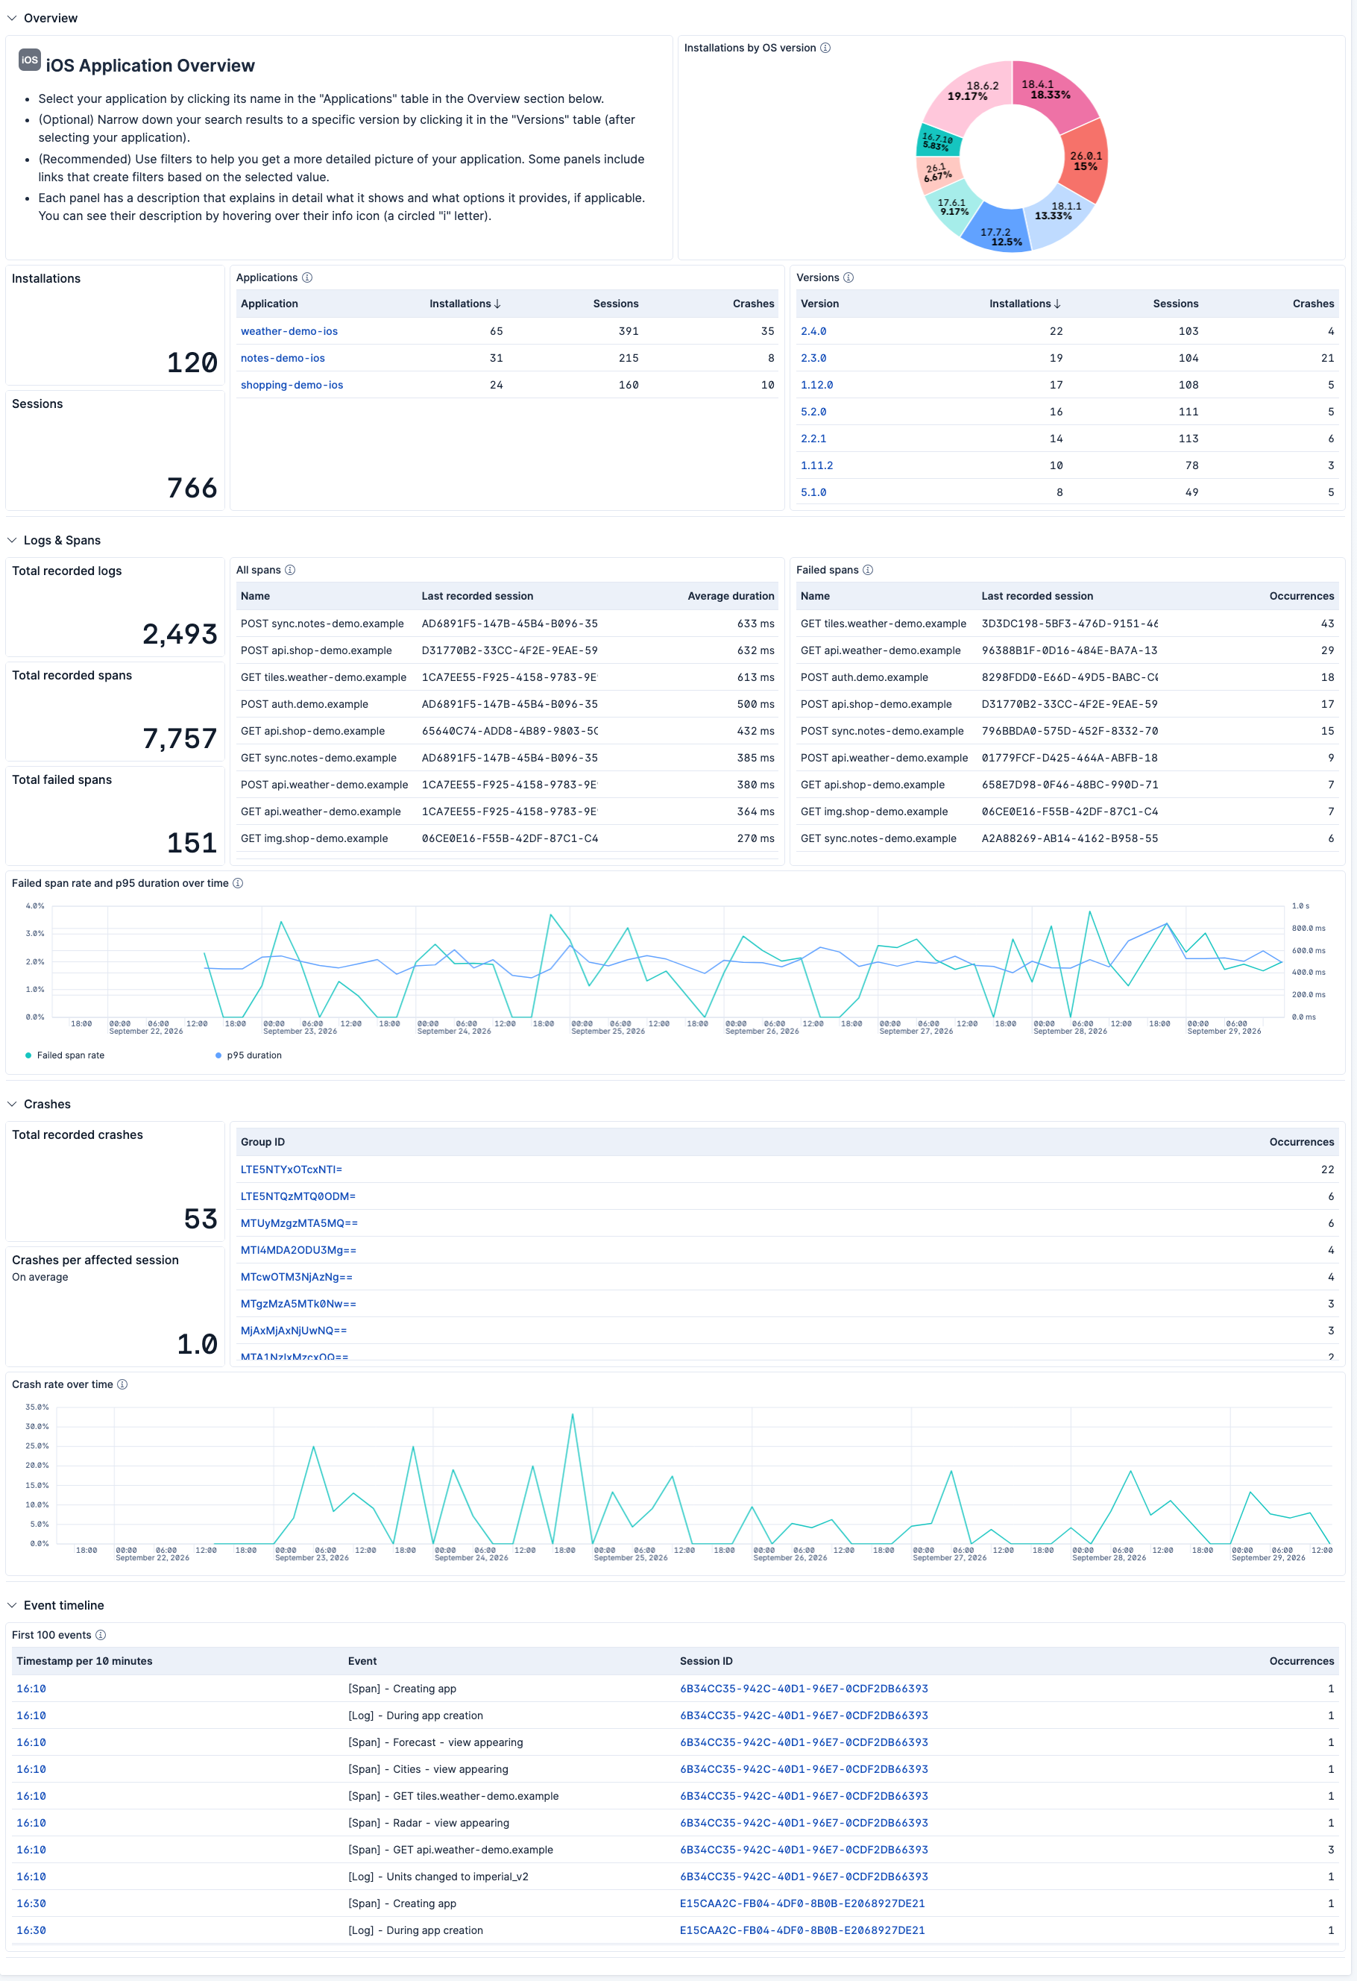Click Average duration header in All spans
Screen dimensions: 1357x1981
(731, 596)
